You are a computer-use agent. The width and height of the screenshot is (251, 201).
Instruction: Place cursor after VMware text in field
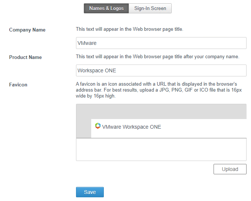pyautogui.click(x=97, y=43)
